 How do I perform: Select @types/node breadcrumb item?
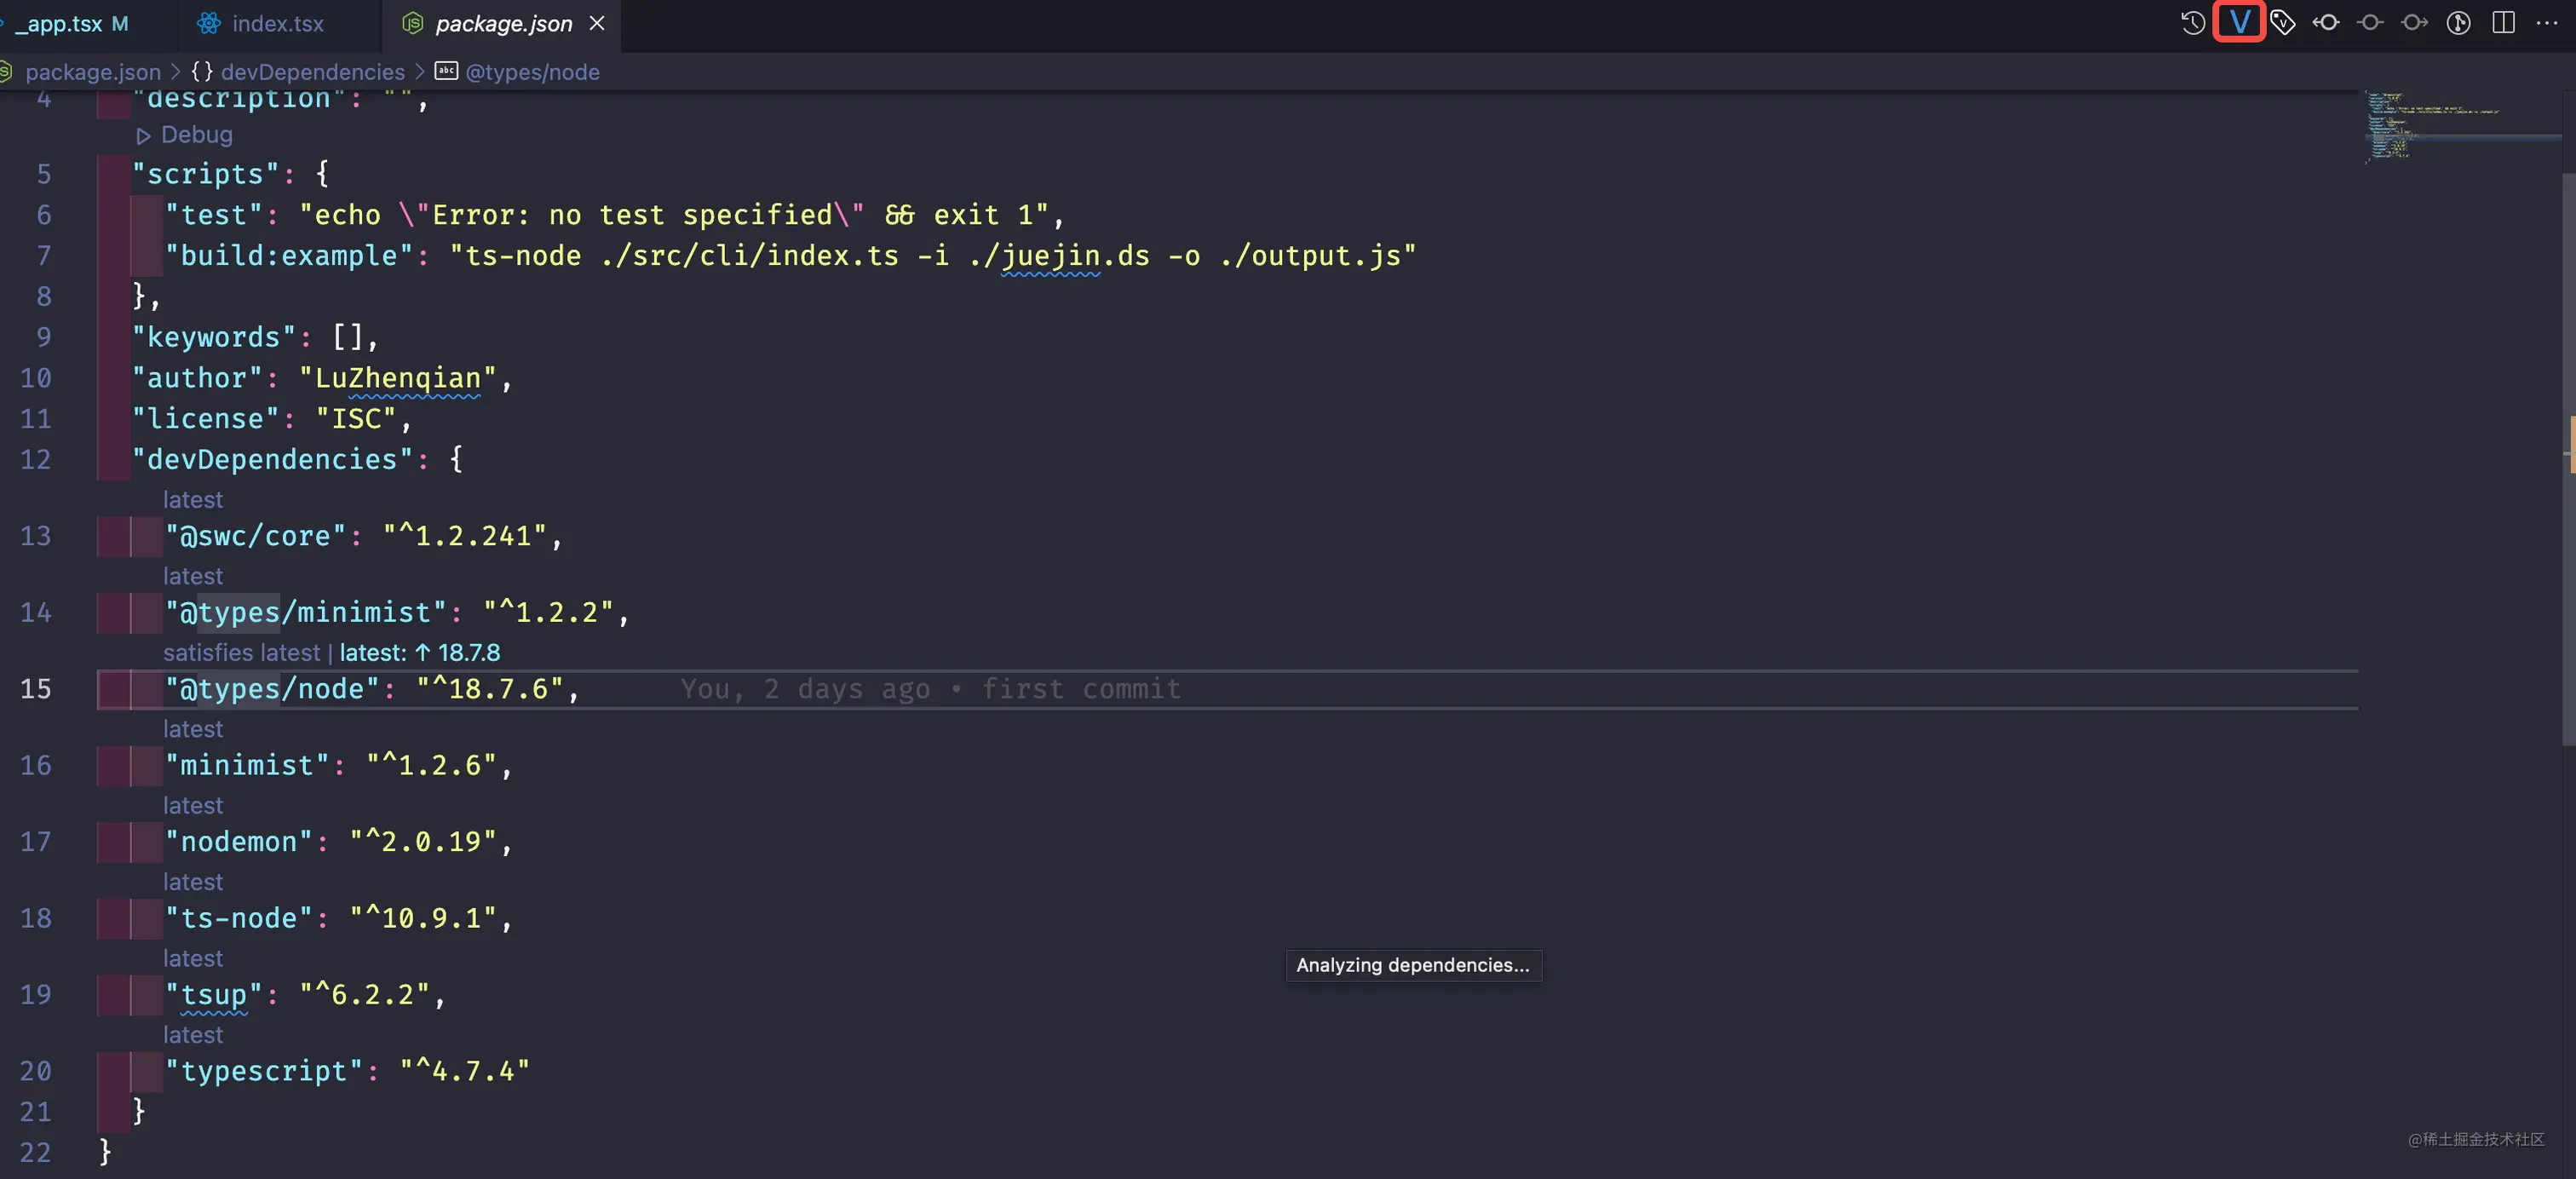pos(531,72)
